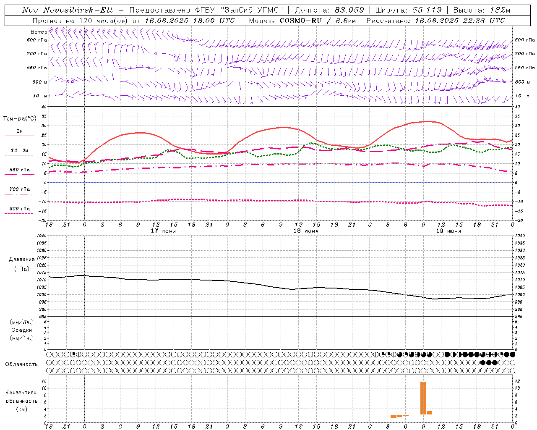Click the tallest orange convective cloud bar
The height and width of the screenshot is (430, 537).
tap(423, 398)
